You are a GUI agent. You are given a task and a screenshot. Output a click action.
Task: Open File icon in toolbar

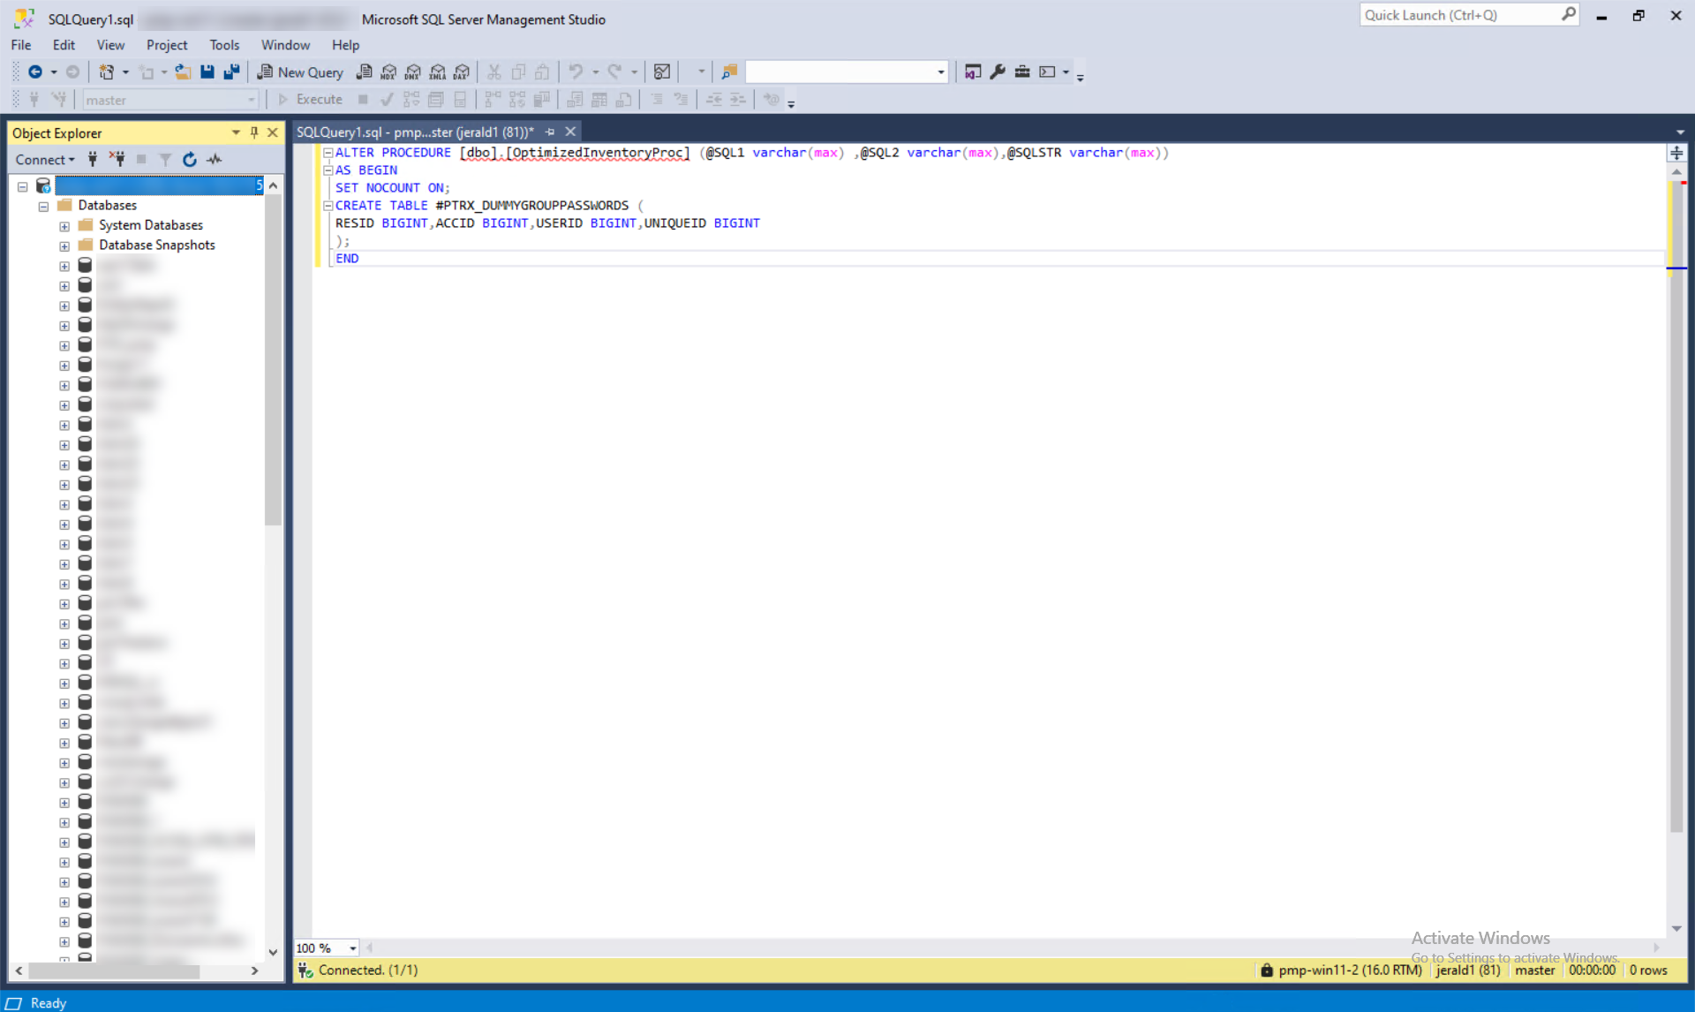click(183, 72)
